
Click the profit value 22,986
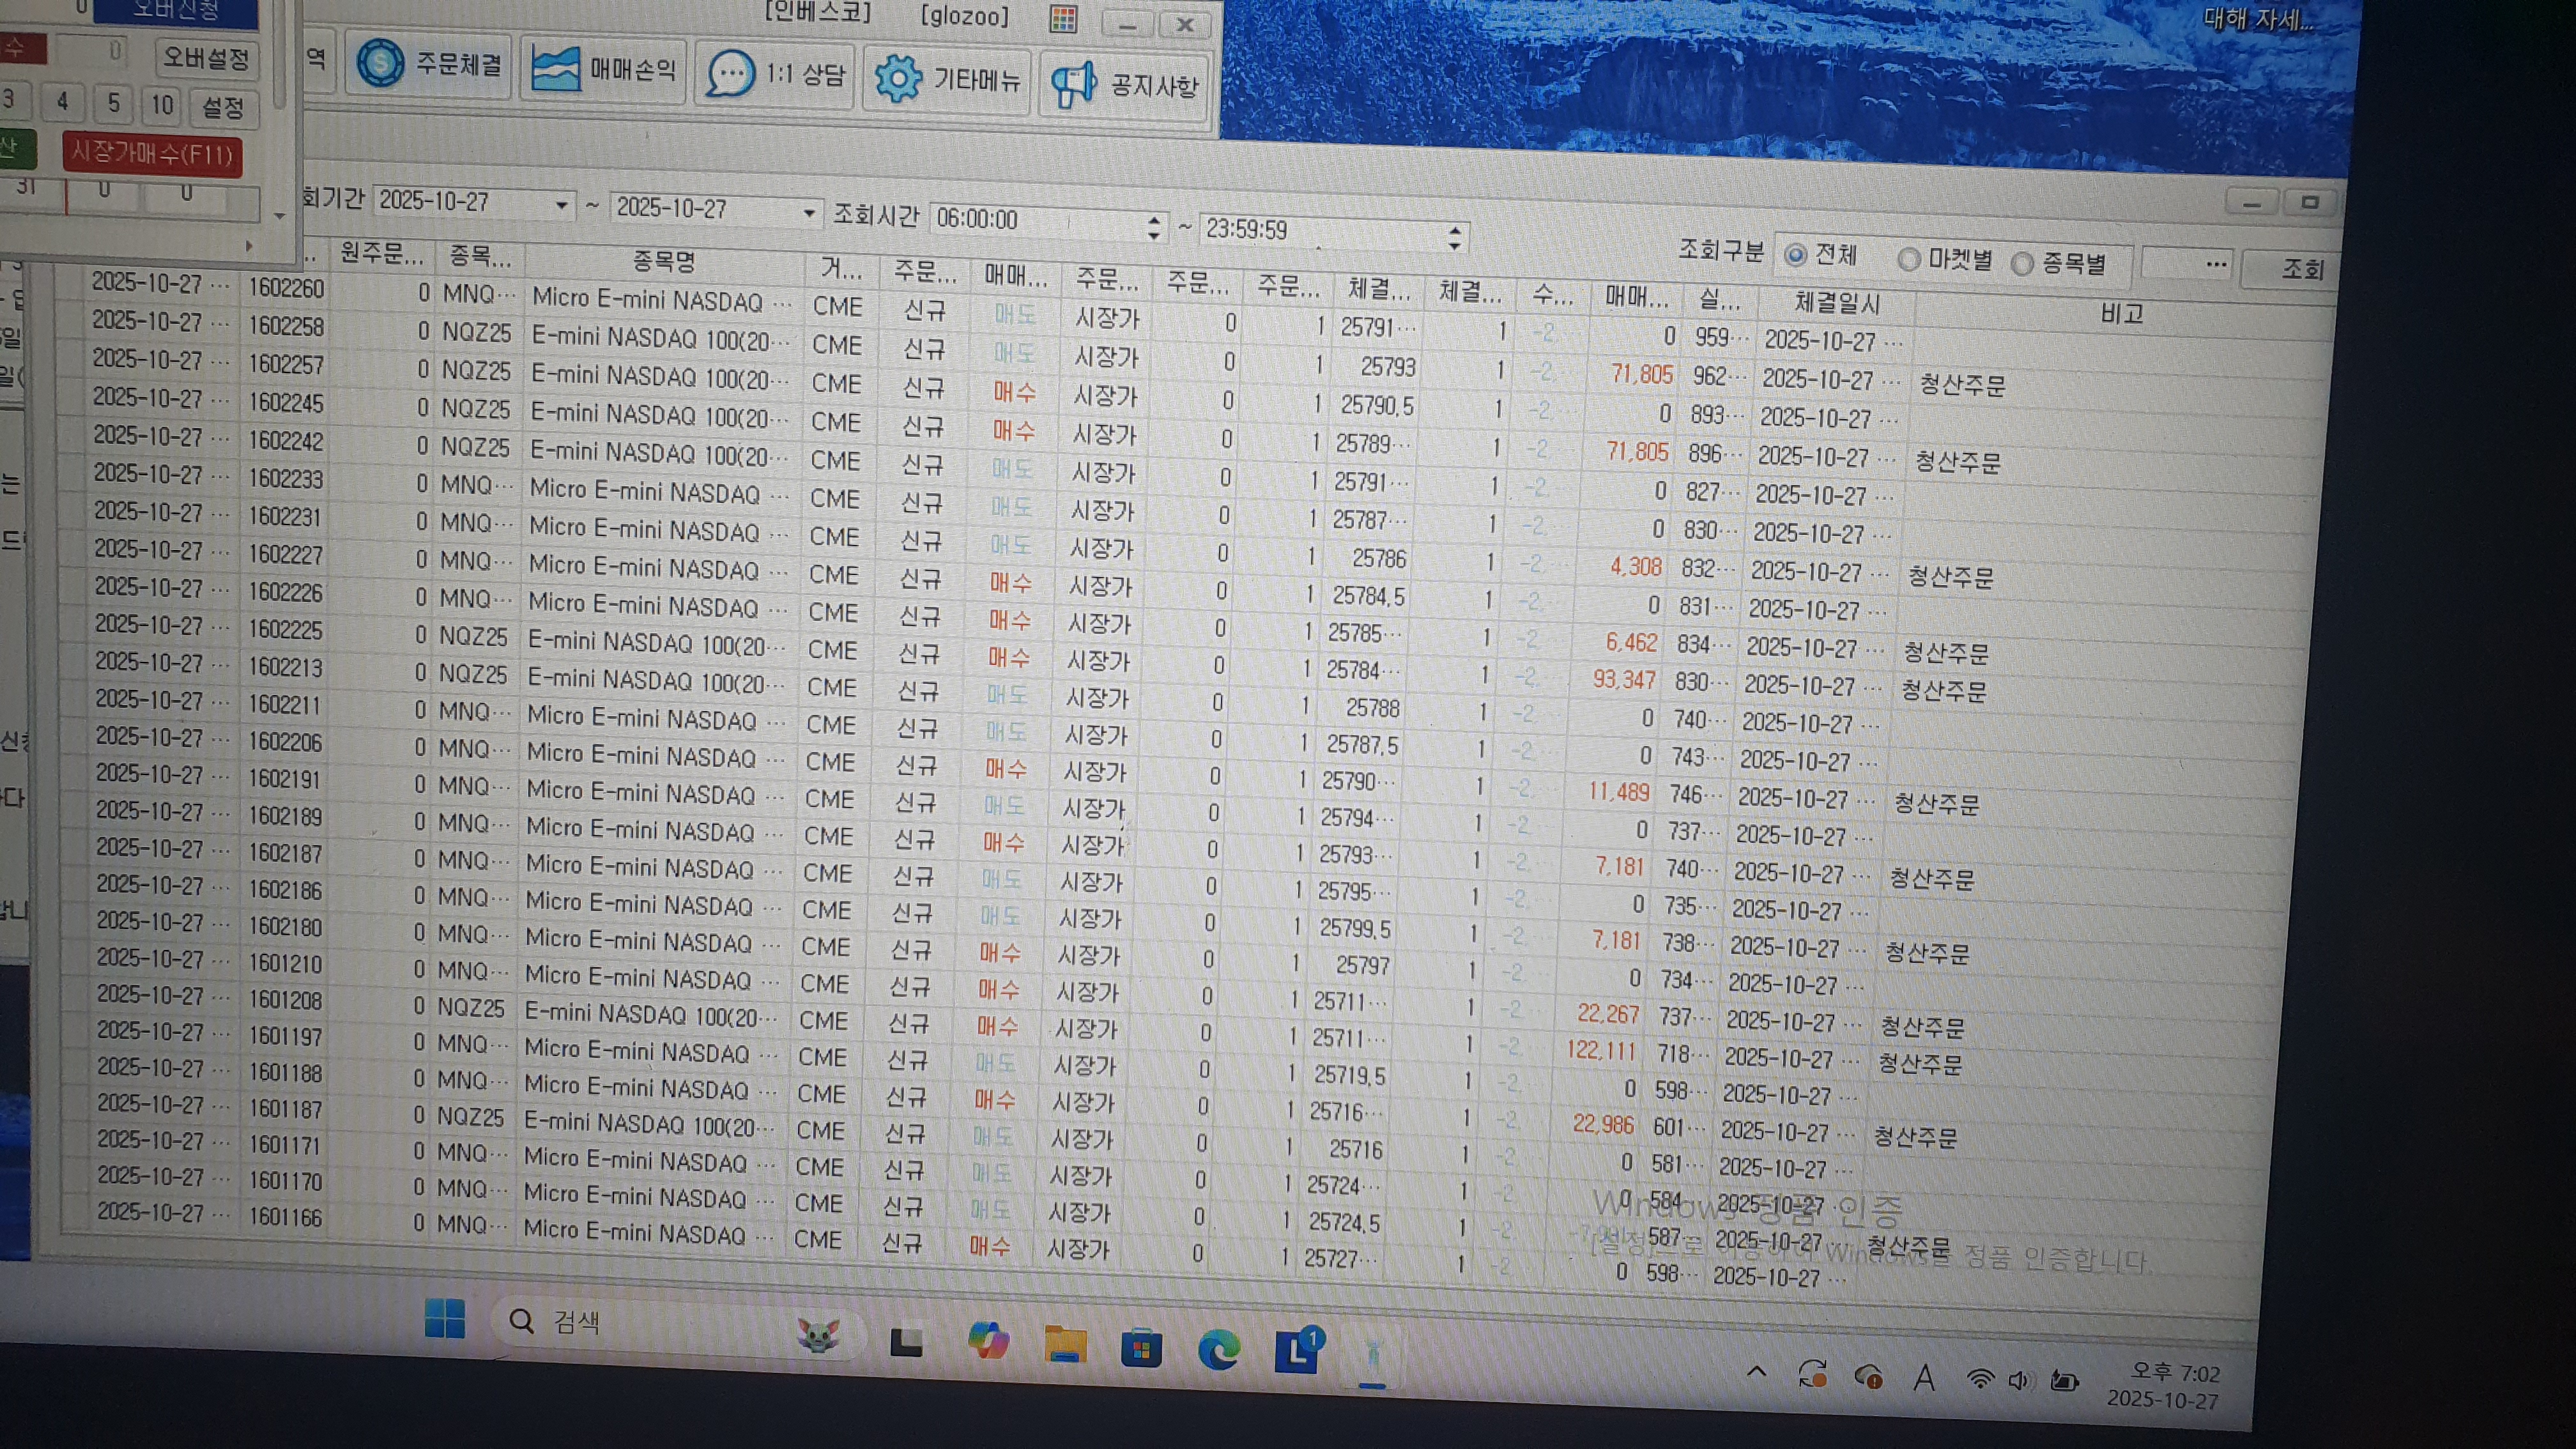tap(1603, 1125)
